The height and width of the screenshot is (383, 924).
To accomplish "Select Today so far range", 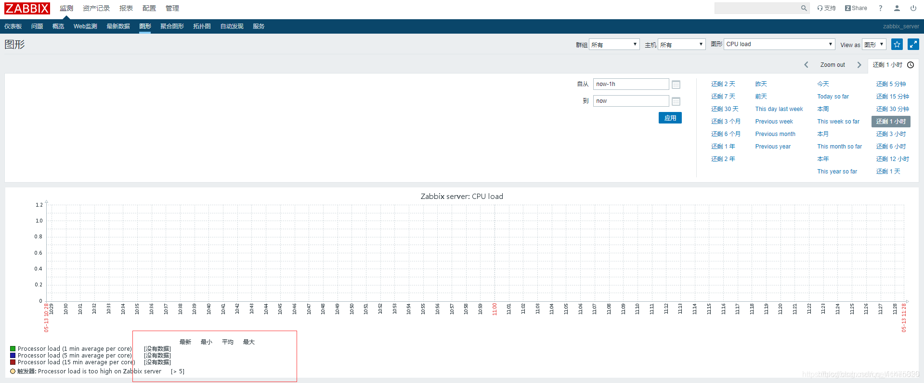I will (833, 97).
